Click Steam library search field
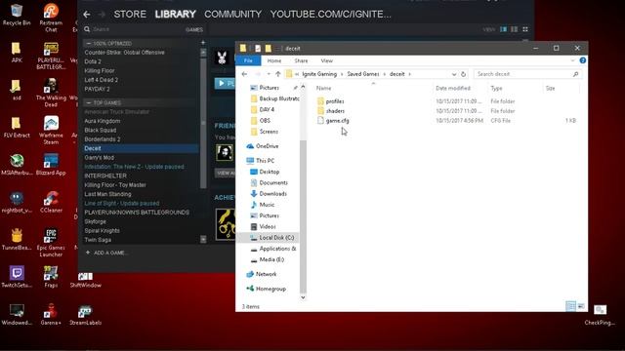The image size is (625, 351). (x=136, y=29)
